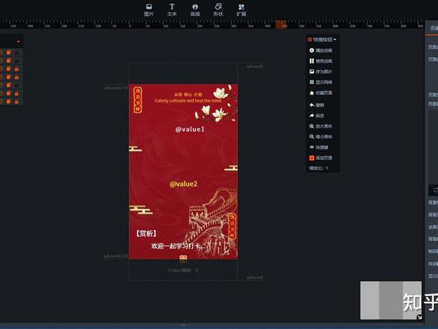
Task: Save page as picture via 存为图片
Action: pos(321,72)
